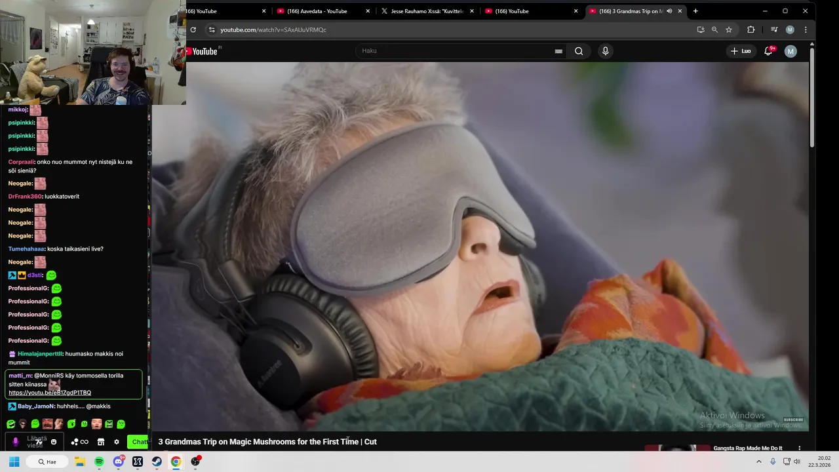Open Chrome profile avatar M in toolbar

tap(790, 29)
